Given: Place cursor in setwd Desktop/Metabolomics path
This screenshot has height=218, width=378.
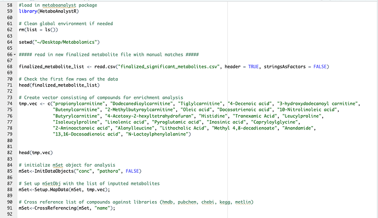Looking at the screenshot, I should click(x=67, y=42).
